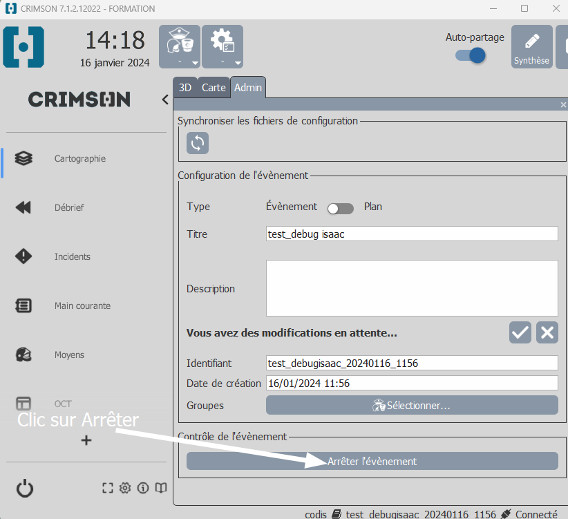Click 'Vous avez des modifications en attente...' message

(x=292, y=333)
